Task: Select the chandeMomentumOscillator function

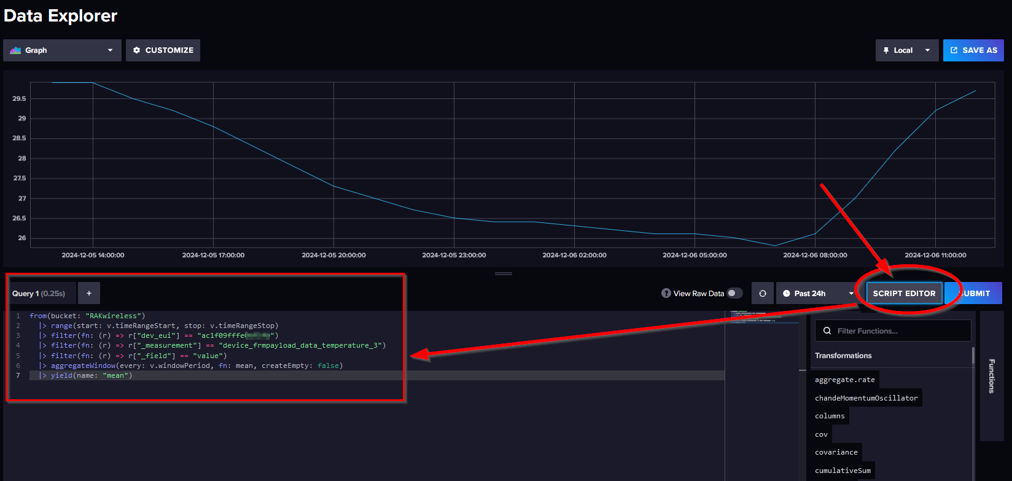Action: (866, 398)
